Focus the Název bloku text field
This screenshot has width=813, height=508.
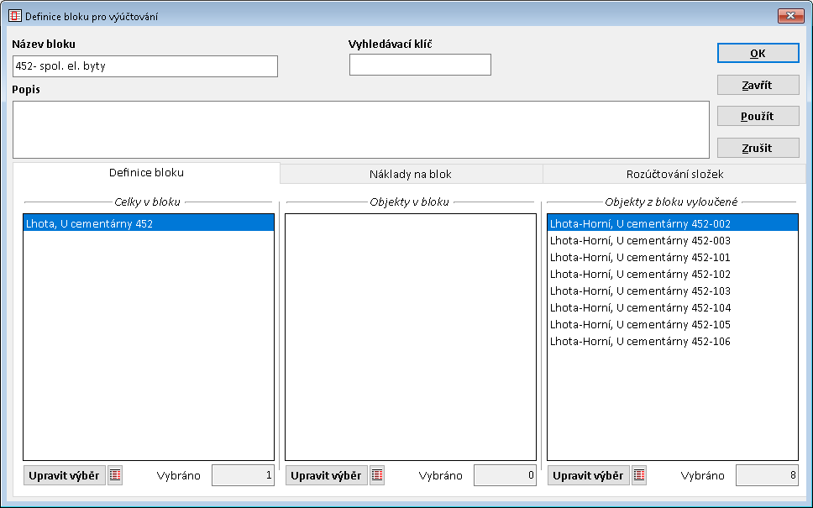pyautogui.click(x=144, y=65)
